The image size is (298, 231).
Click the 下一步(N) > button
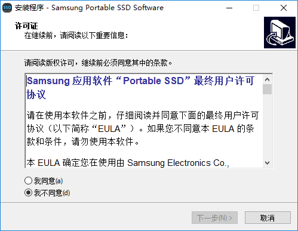pyautogui.click(x=214, y=218)
